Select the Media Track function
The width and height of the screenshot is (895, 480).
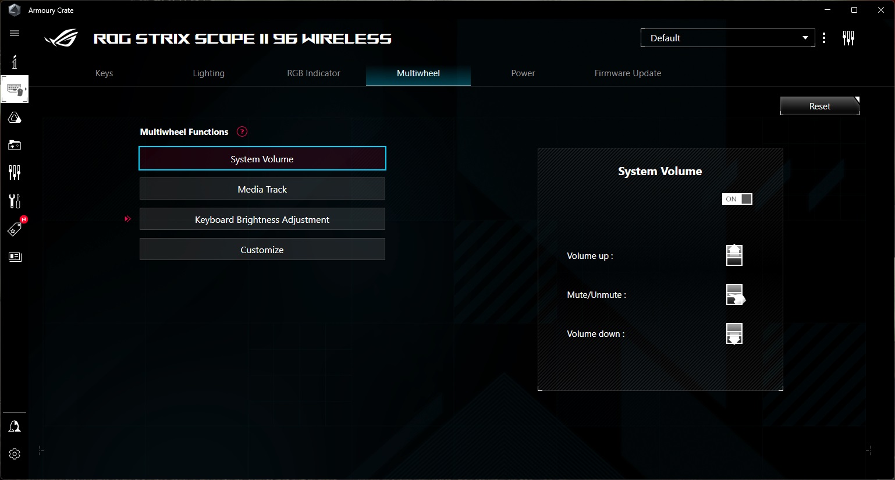pos(262,189)
